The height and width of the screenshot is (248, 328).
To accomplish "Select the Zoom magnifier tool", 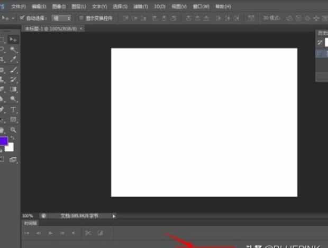I will coord(14,130).
